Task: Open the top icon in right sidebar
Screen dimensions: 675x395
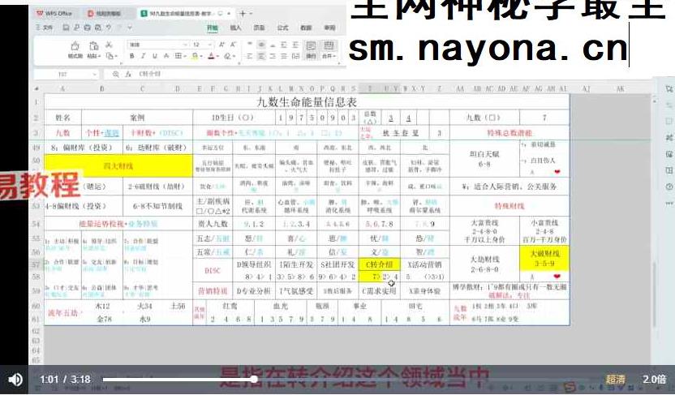Action: point(669,89)
